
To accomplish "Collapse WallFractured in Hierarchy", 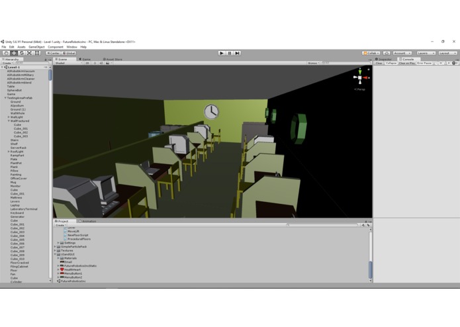I will [x=9, y=121].
